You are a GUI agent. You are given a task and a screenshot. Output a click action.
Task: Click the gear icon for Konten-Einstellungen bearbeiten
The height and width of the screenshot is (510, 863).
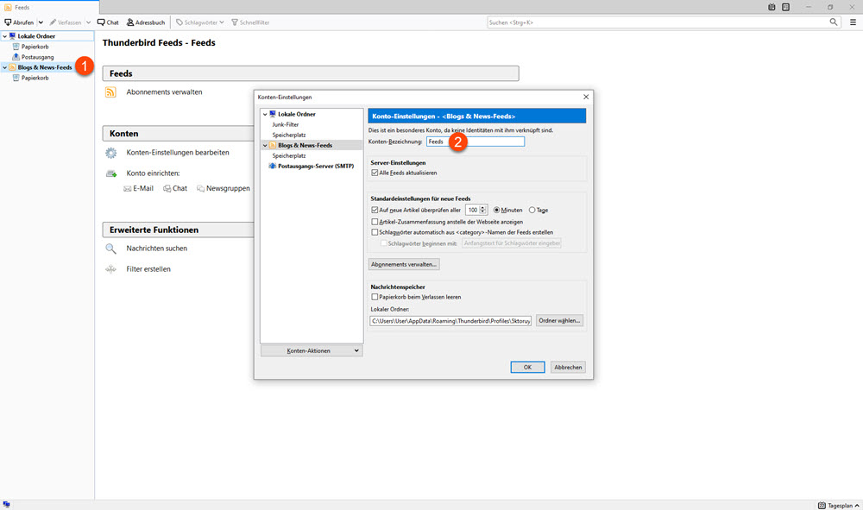pyautogui.click(x=110, y=153)
